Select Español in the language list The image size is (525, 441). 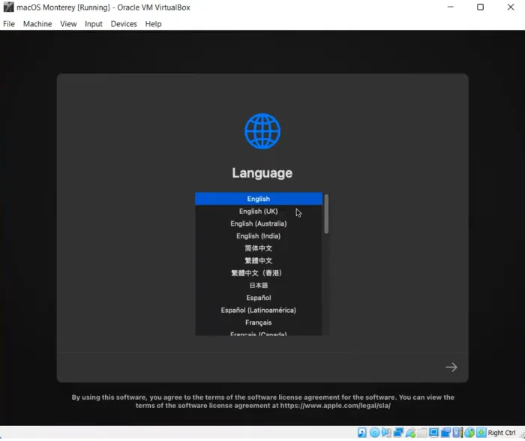pyautogui.click(x=258, y=298)
